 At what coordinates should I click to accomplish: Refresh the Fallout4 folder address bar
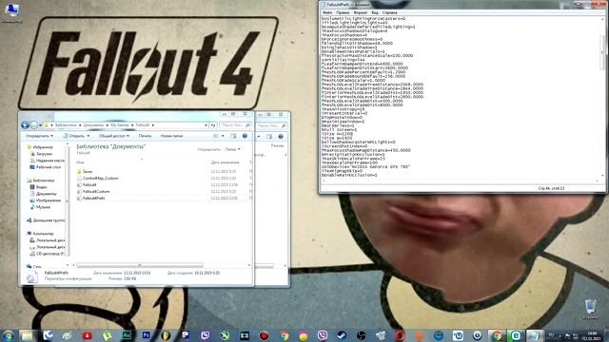coord(213,125)
